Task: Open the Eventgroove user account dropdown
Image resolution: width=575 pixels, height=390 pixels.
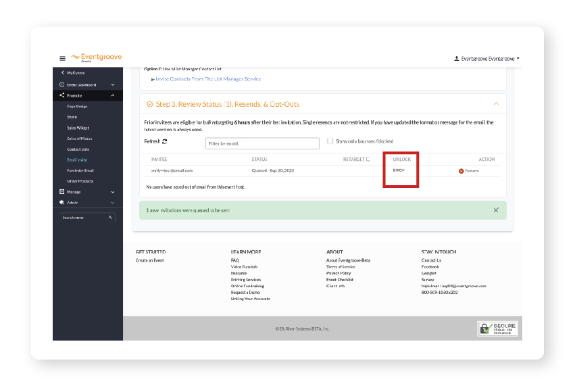Action: [487, 59]
